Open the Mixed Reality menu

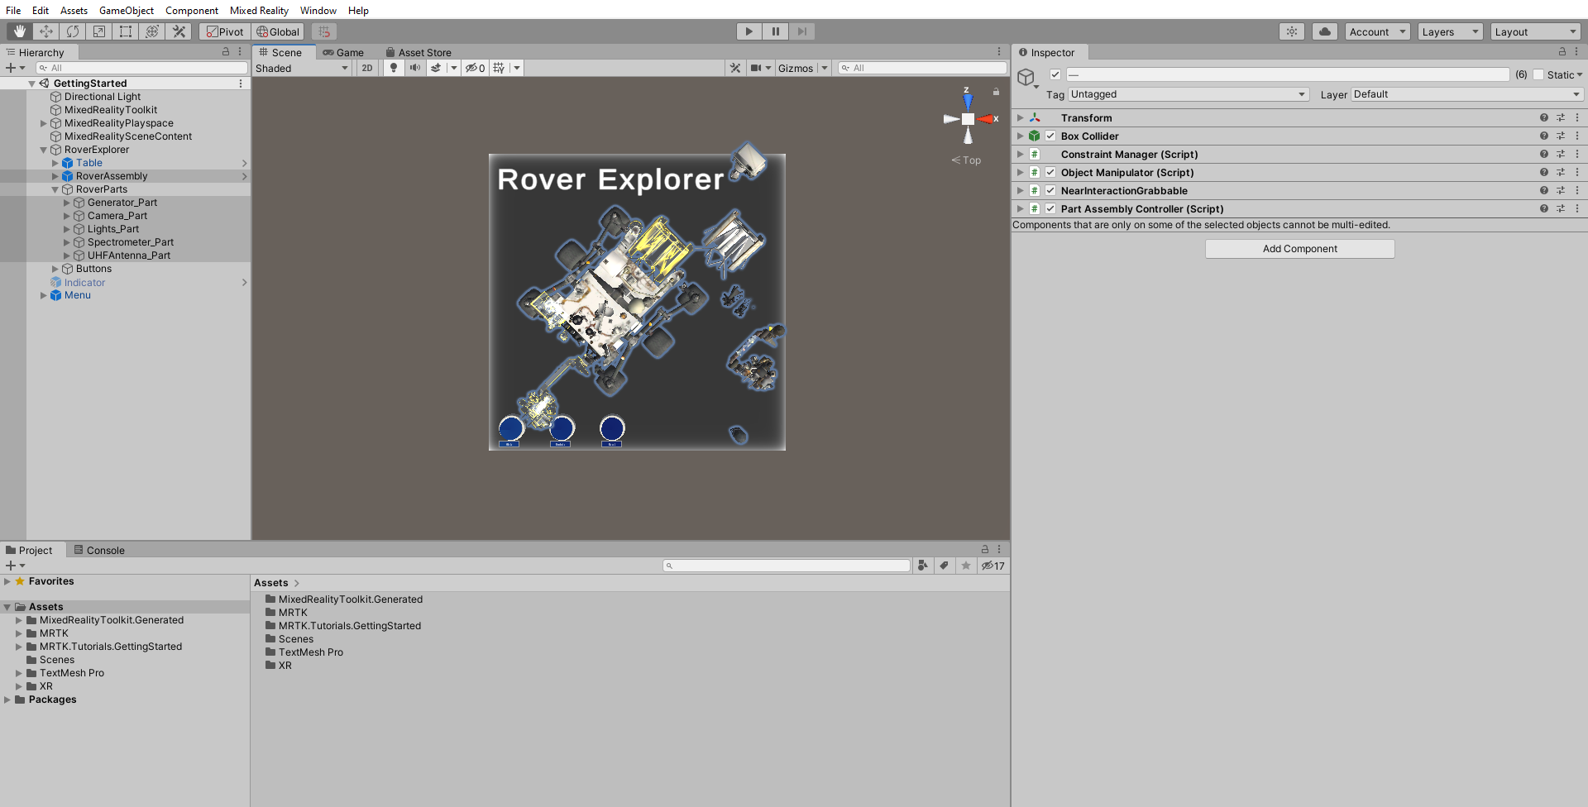click(x=259, y=11)
